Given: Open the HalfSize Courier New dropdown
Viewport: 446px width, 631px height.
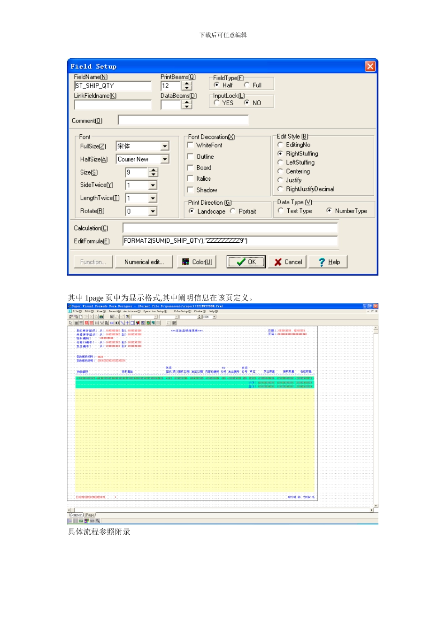Looking at the screenshot, I should (x=165, y=160).
